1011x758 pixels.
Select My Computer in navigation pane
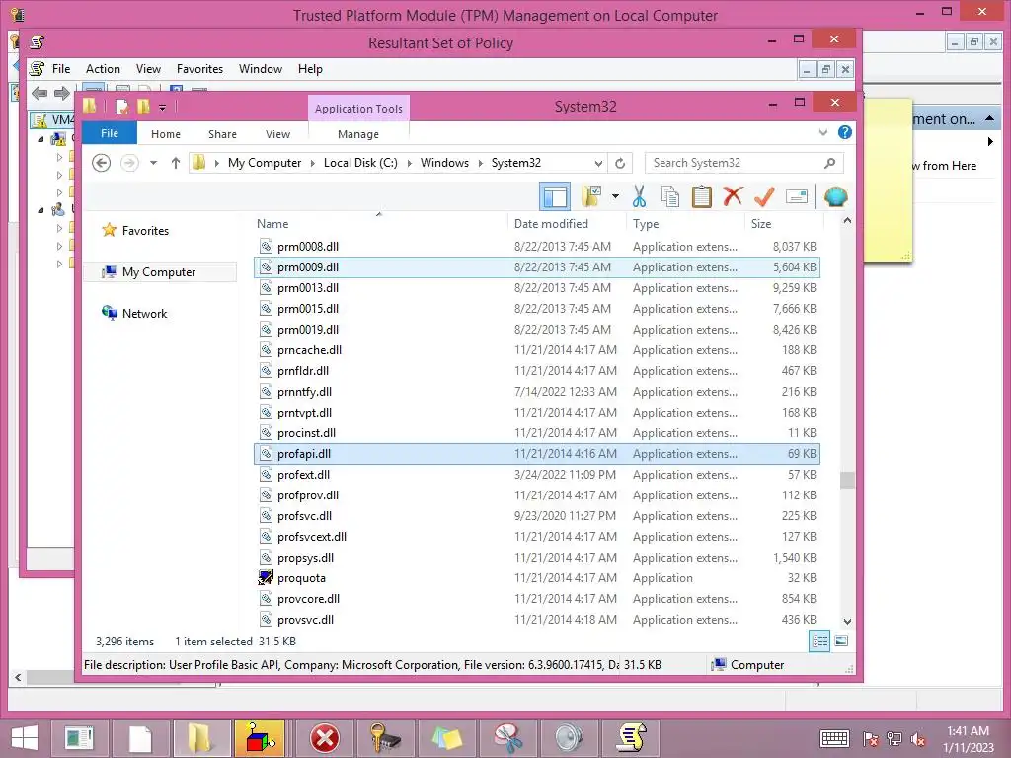(159, 272)
